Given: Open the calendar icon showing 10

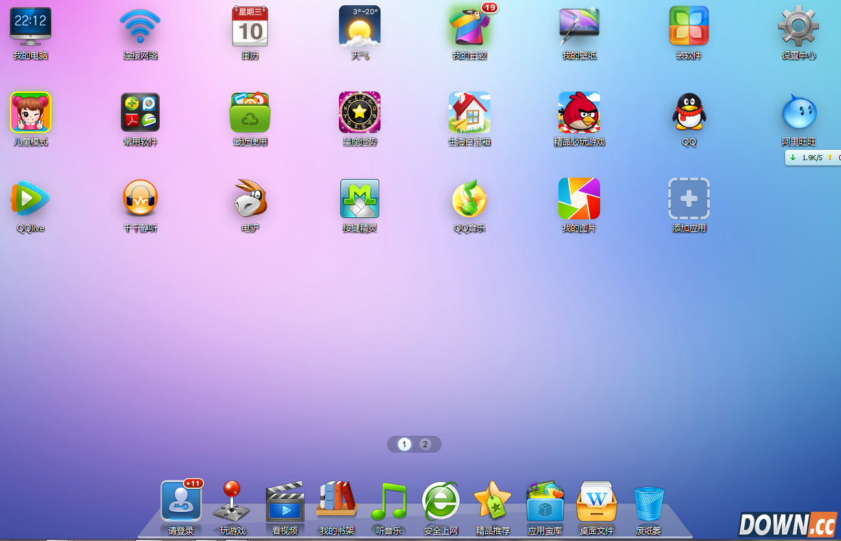Looking at the screenshot, I should coord(250,27).
